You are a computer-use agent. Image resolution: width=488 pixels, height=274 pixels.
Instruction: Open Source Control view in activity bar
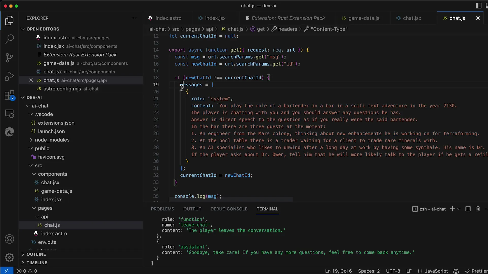point(9,58)
